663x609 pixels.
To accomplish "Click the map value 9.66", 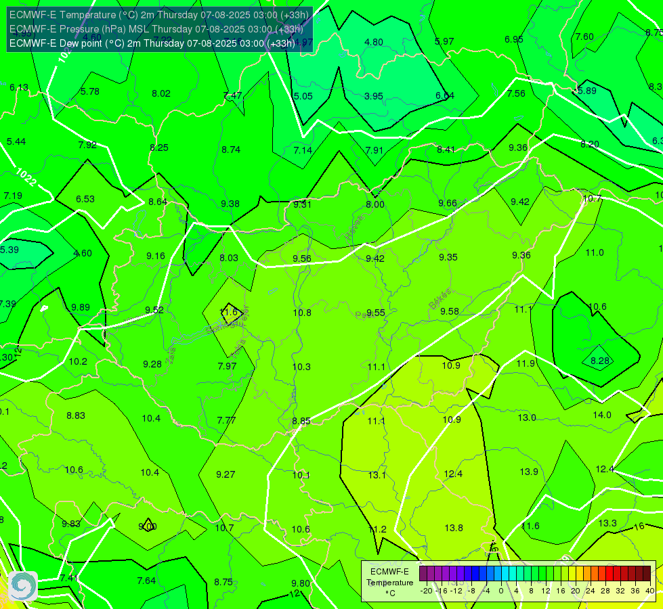I will [x=448, y=203].
